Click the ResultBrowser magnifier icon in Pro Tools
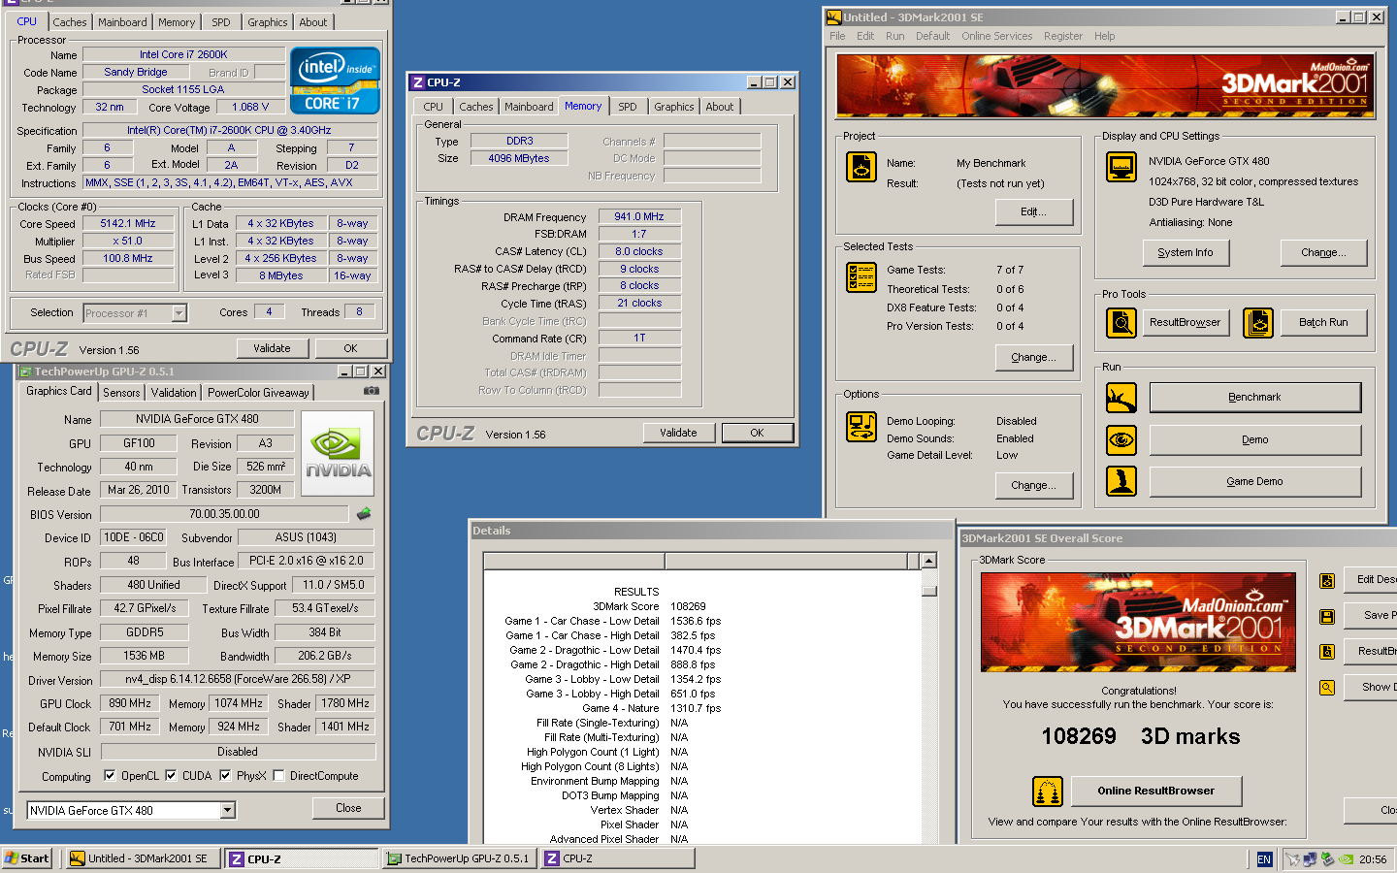Image resolution: width=1397 pixels, height=873 pixels. pos(1121,322)
